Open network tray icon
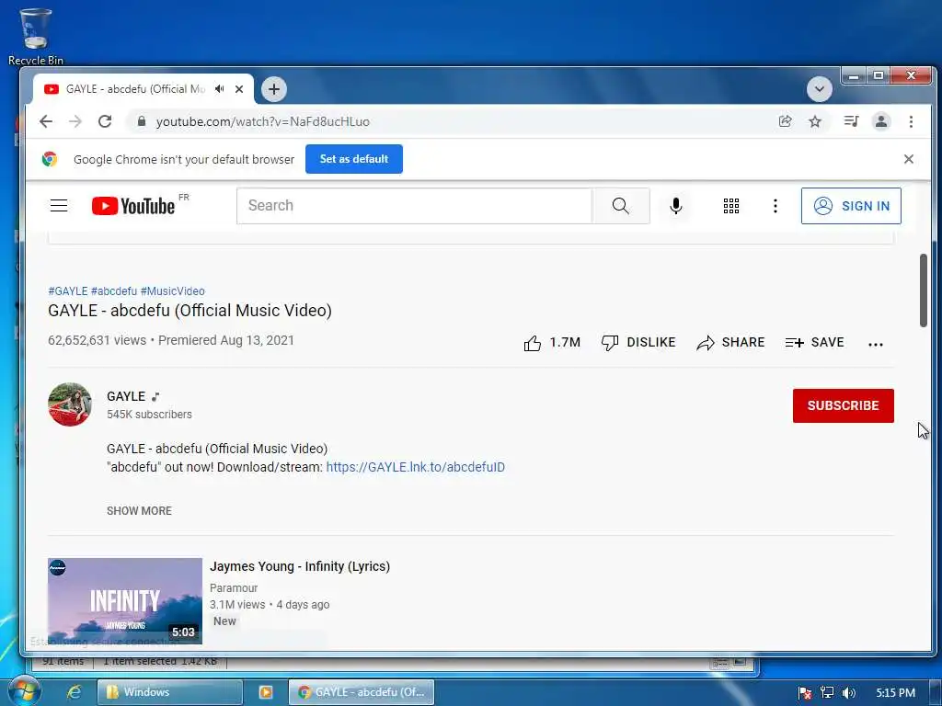This screenshot has height=706, width=942. [827, 693]
